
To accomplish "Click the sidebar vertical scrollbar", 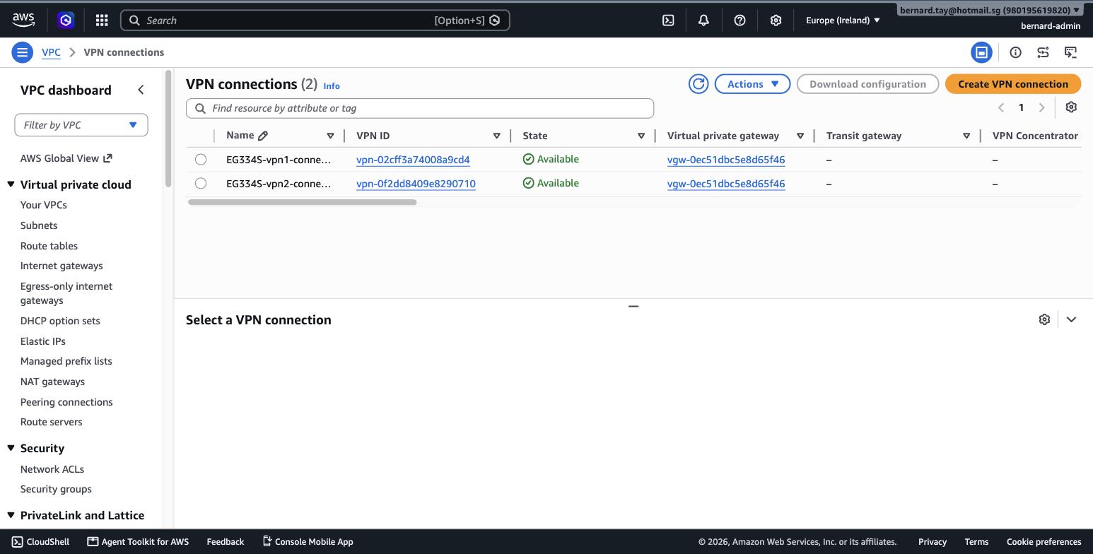I will coord(168,129).
